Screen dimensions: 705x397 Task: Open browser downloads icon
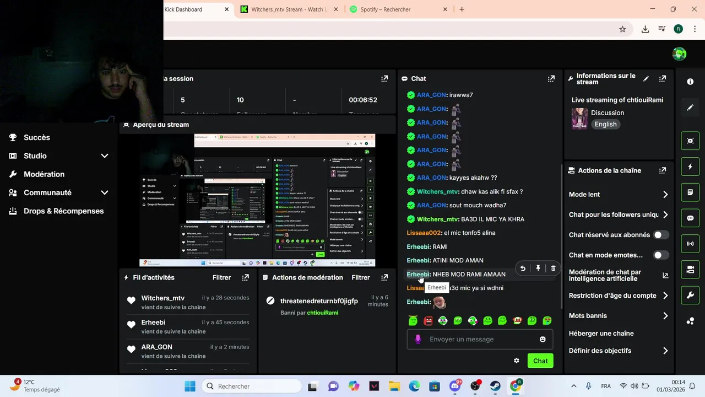[645, 29]
